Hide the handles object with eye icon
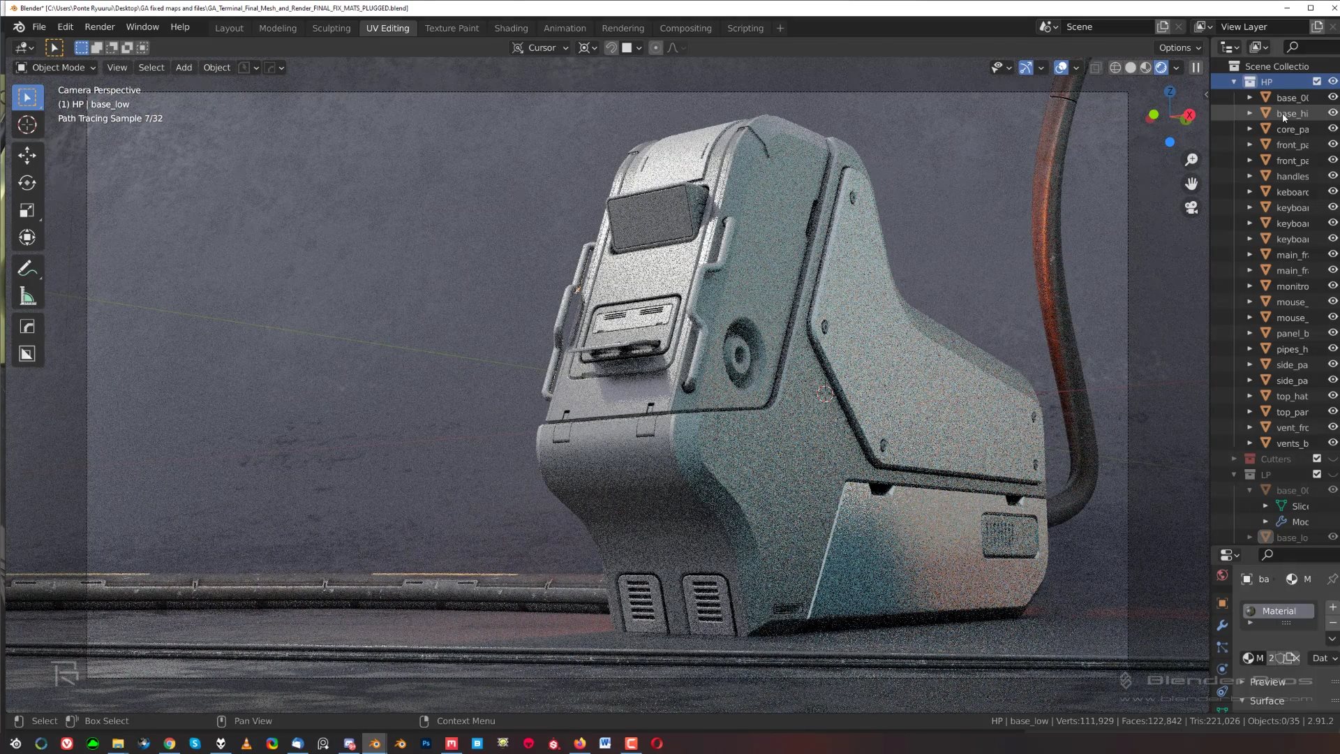 point(1332,176)
